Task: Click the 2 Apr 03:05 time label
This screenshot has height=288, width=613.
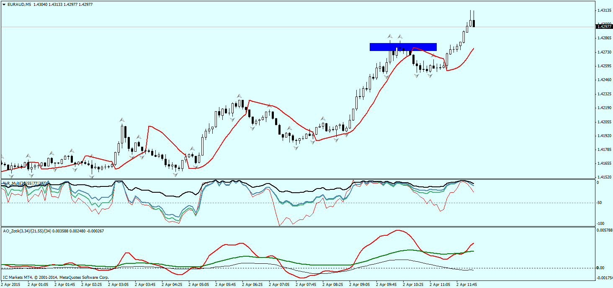Action: [x=118, y=284]
